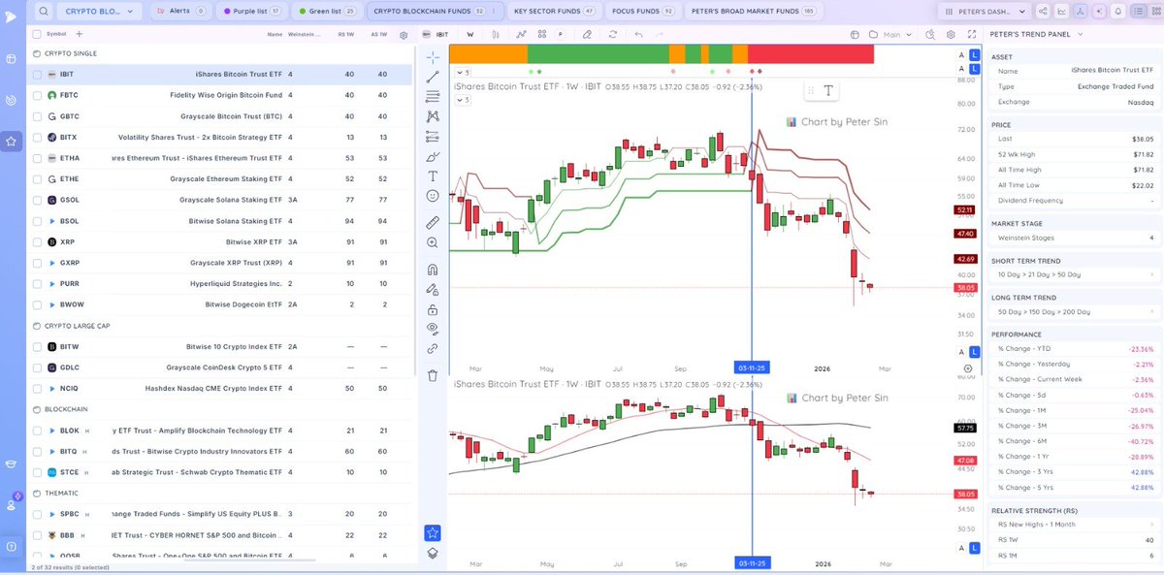
Task: Toggle magnet snap mode
Action: [x=433, y=270]
